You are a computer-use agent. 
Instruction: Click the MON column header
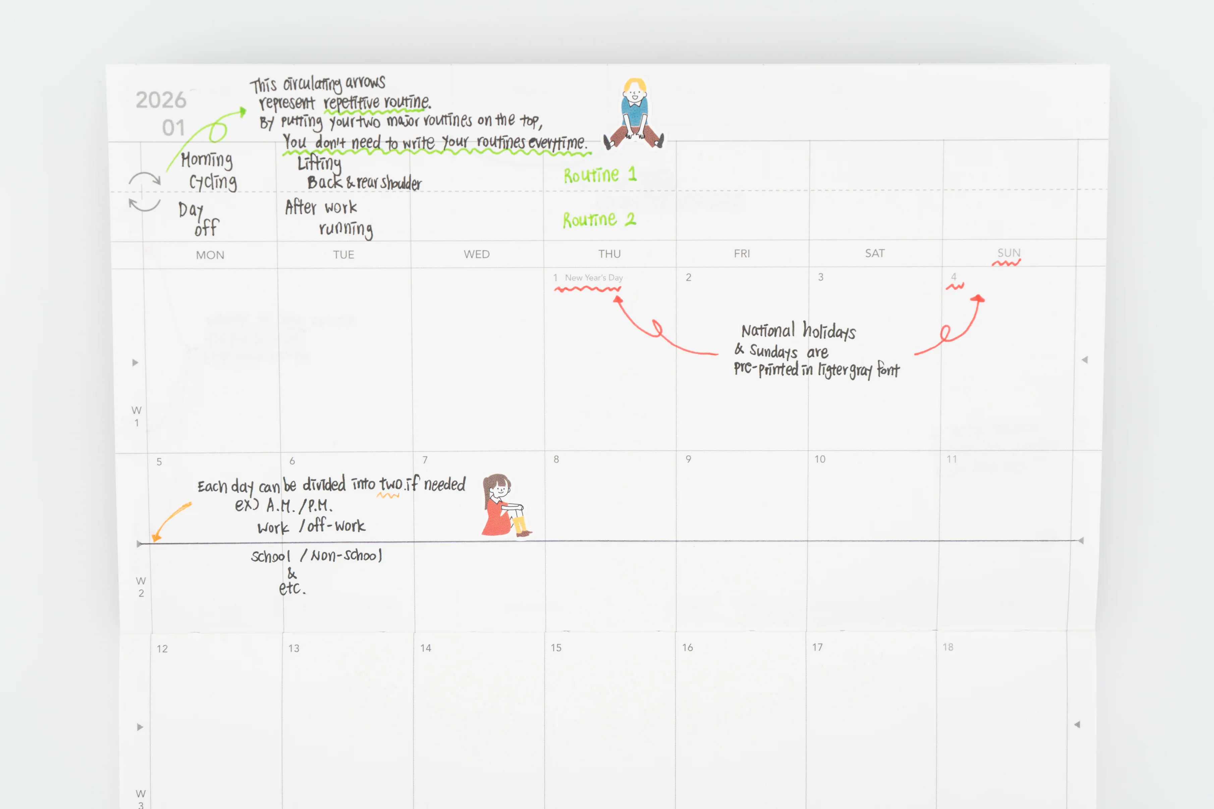pyautogui.click(x=210, y=255)
